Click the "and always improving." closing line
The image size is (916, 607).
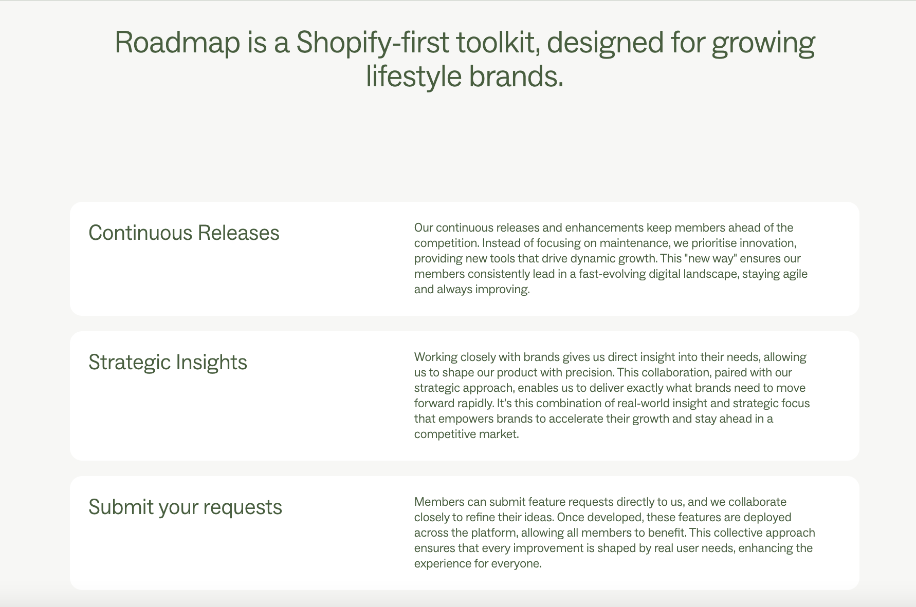click(471, 289)
